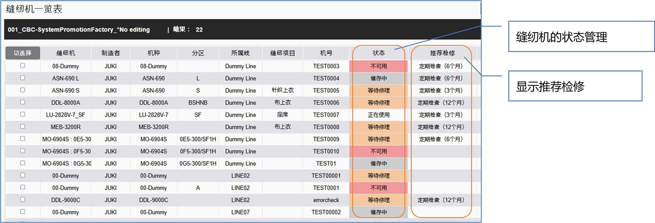Click the 所属线 column header
The height and width of the screenshot is (223, 655).
[240, 53]
